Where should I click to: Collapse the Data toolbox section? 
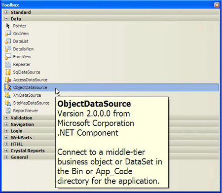click(6, 19)
